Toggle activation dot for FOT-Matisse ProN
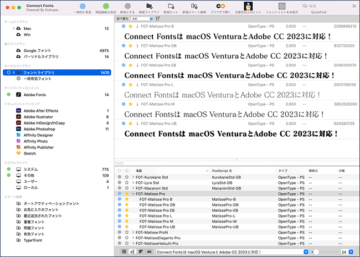360x257 pixels. coord(120,232)
